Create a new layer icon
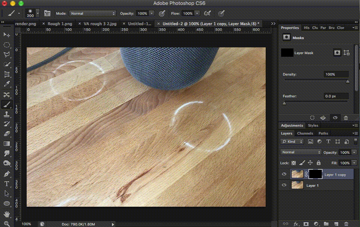 click(336, 224)
